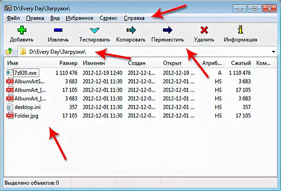Image resolution: width=281 pixels, height=191 pixels.
Task: Click the folder icon in address bar
Action: point(23,51)
